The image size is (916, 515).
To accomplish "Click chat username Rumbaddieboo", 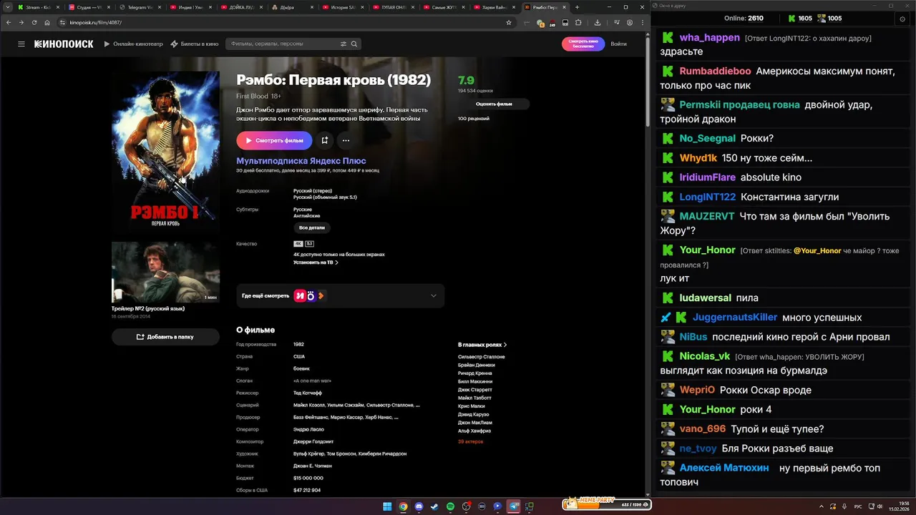I will 715,71.
